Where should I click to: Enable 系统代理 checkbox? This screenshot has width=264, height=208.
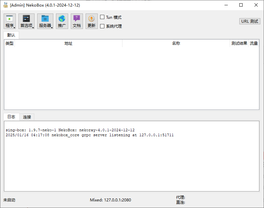pyautogui.click(x=102, y=26)
